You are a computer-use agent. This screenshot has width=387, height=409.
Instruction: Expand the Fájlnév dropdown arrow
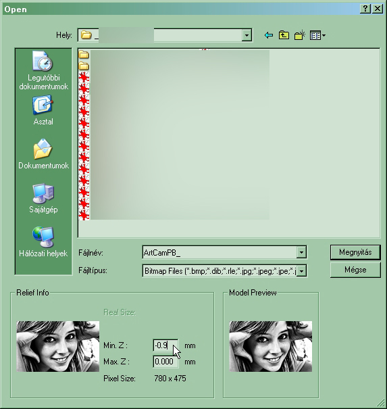tap(301, 252)
